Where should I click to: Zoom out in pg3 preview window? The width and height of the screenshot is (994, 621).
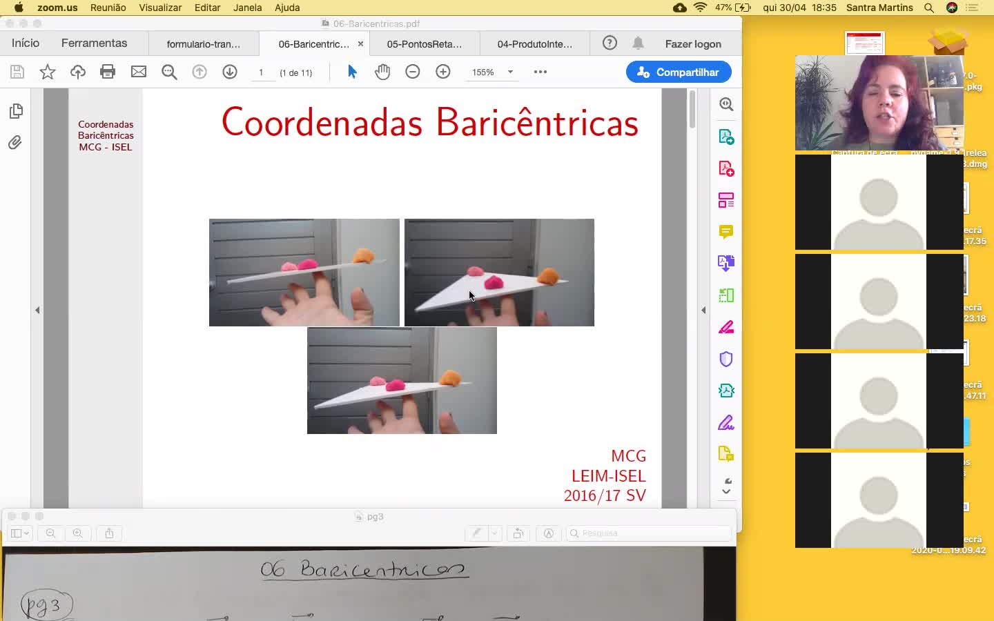tap(50, 533)
